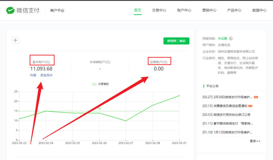Open the help question-mark beside 未设置

[x=231, y=38]
